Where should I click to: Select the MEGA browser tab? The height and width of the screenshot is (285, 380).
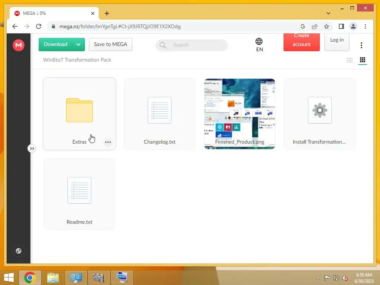pyautogui.click(x=54, y=13)
